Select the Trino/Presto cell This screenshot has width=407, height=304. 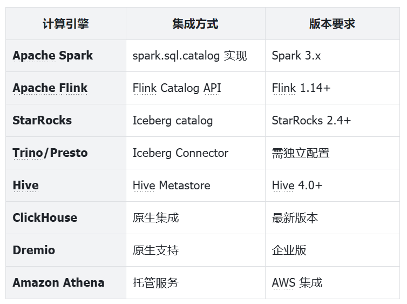(x=50, y=153)
